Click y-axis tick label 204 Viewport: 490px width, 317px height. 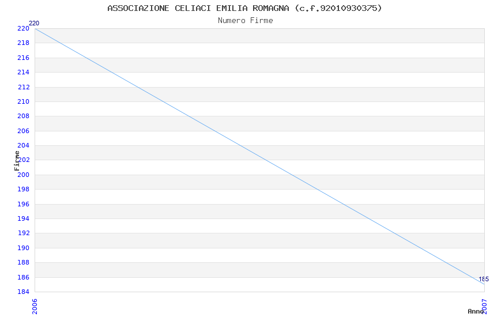coord(23,145)
